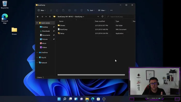
Task: Open Pictures in navigation pane
Action: point(45,39)
